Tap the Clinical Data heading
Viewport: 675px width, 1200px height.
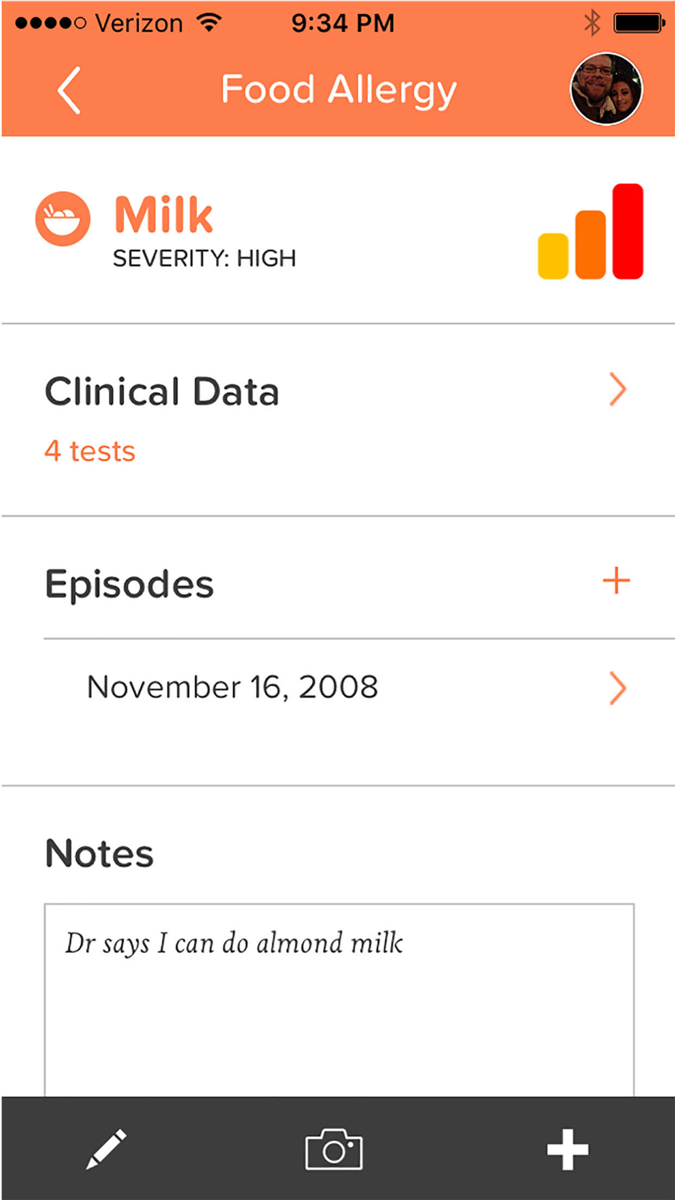point(162,391)
